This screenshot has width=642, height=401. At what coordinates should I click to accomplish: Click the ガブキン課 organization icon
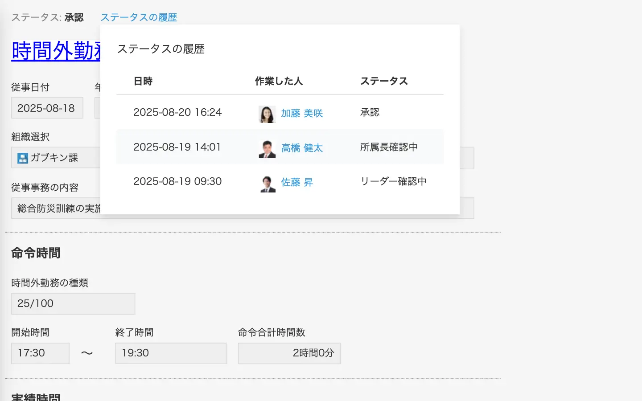pos(23,158)
